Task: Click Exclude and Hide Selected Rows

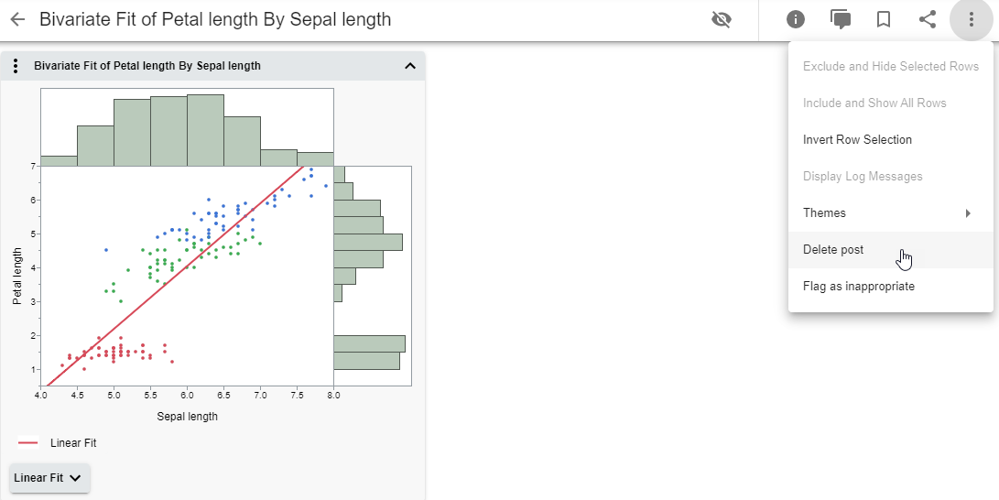Action: click(890, 67)
